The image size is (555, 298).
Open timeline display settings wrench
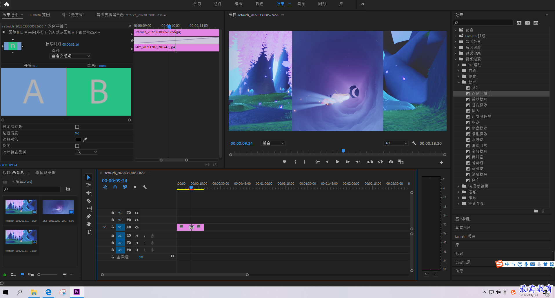click(x=145, y=187)
